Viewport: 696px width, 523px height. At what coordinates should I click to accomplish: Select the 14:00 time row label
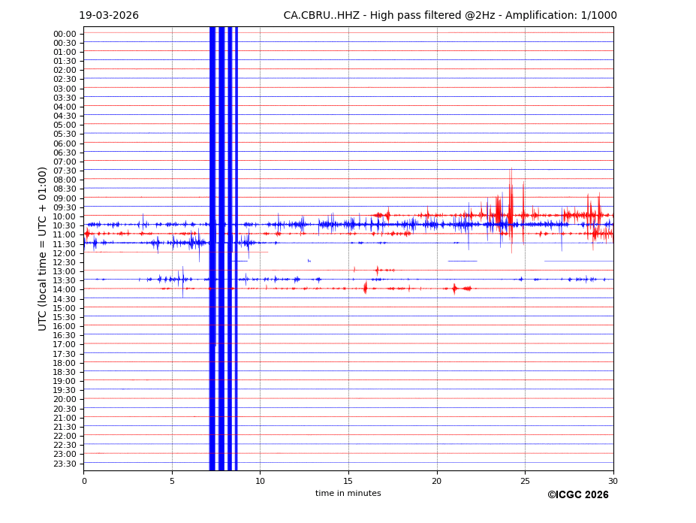(65, 290)
